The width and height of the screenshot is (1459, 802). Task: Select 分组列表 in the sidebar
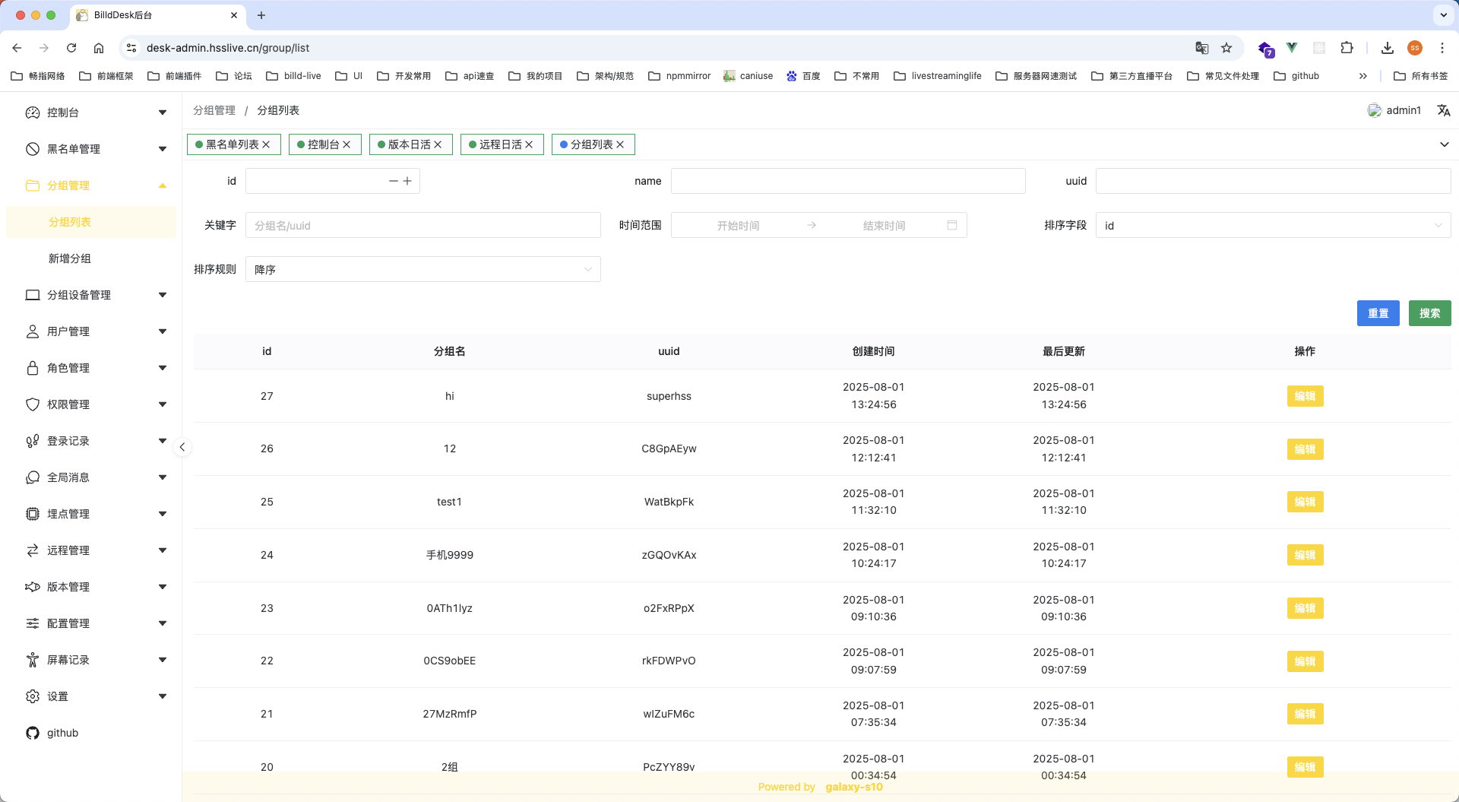coord(91,222)
